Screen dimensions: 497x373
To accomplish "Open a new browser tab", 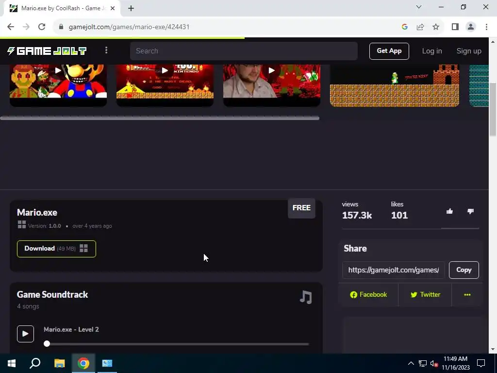I will pyautogui.click(x=131, y=8).
